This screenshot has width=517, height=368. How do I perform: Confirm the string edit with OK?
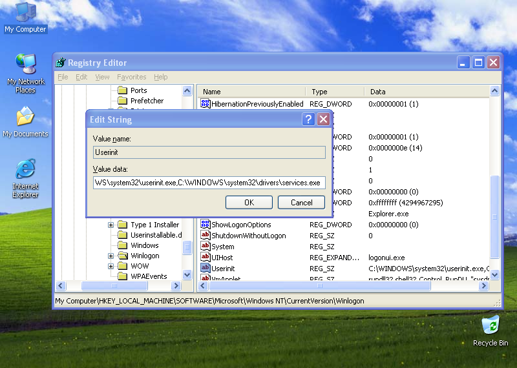(x=249, y=202)
